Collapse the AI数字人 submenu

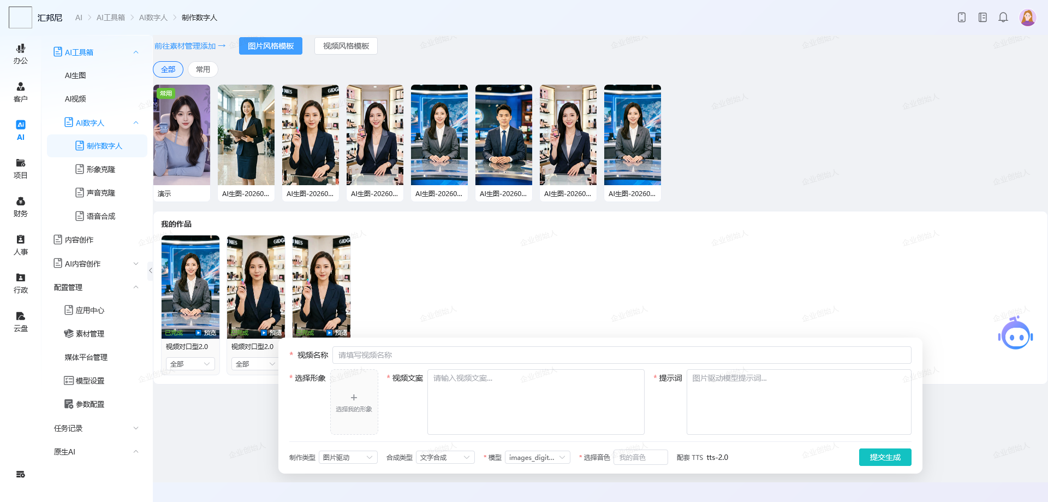pos(136,123)
